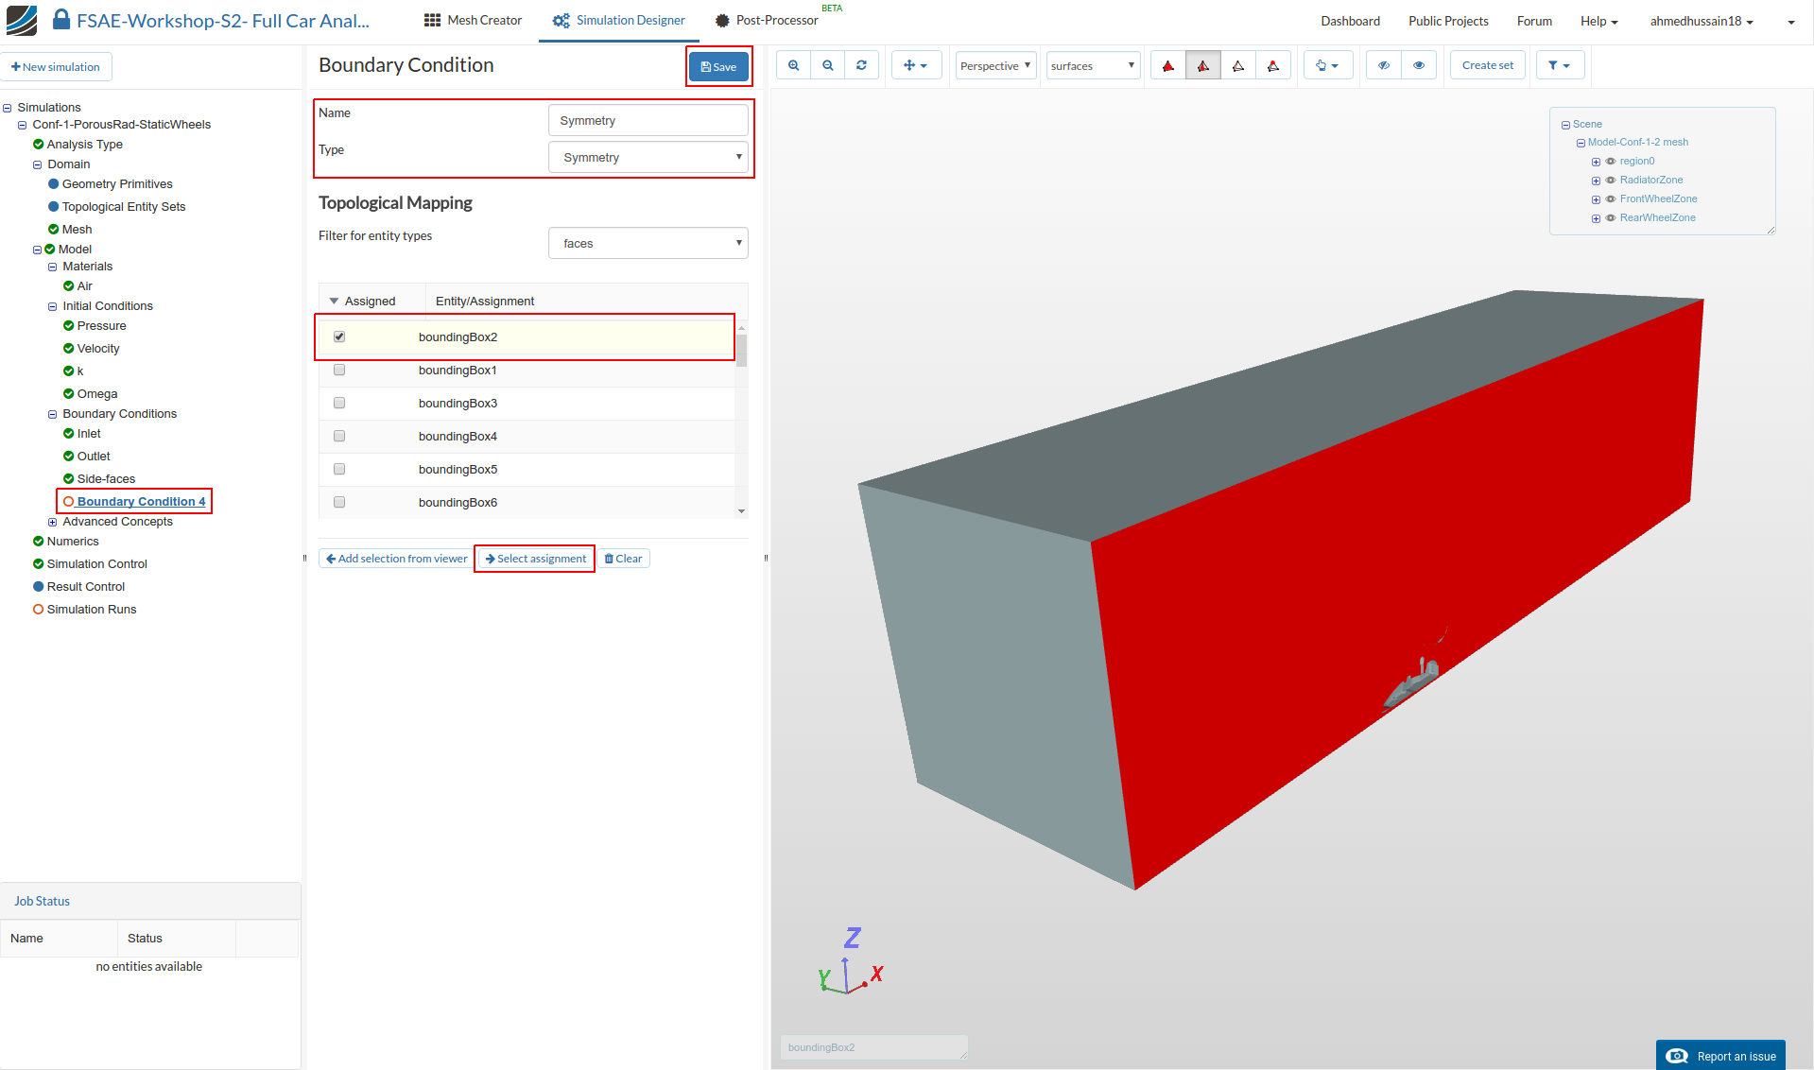This screenshot has height=1070, width=1814.
Task: Switch to the Mesh Creator tab
Action: (473, 20)
